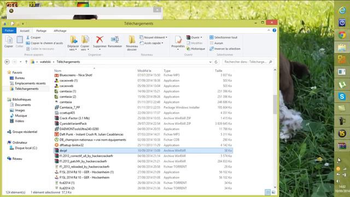Expand the Nouvel élément dropdown
This screenshot has width=350, height=197.
click(x=166, y=38)
